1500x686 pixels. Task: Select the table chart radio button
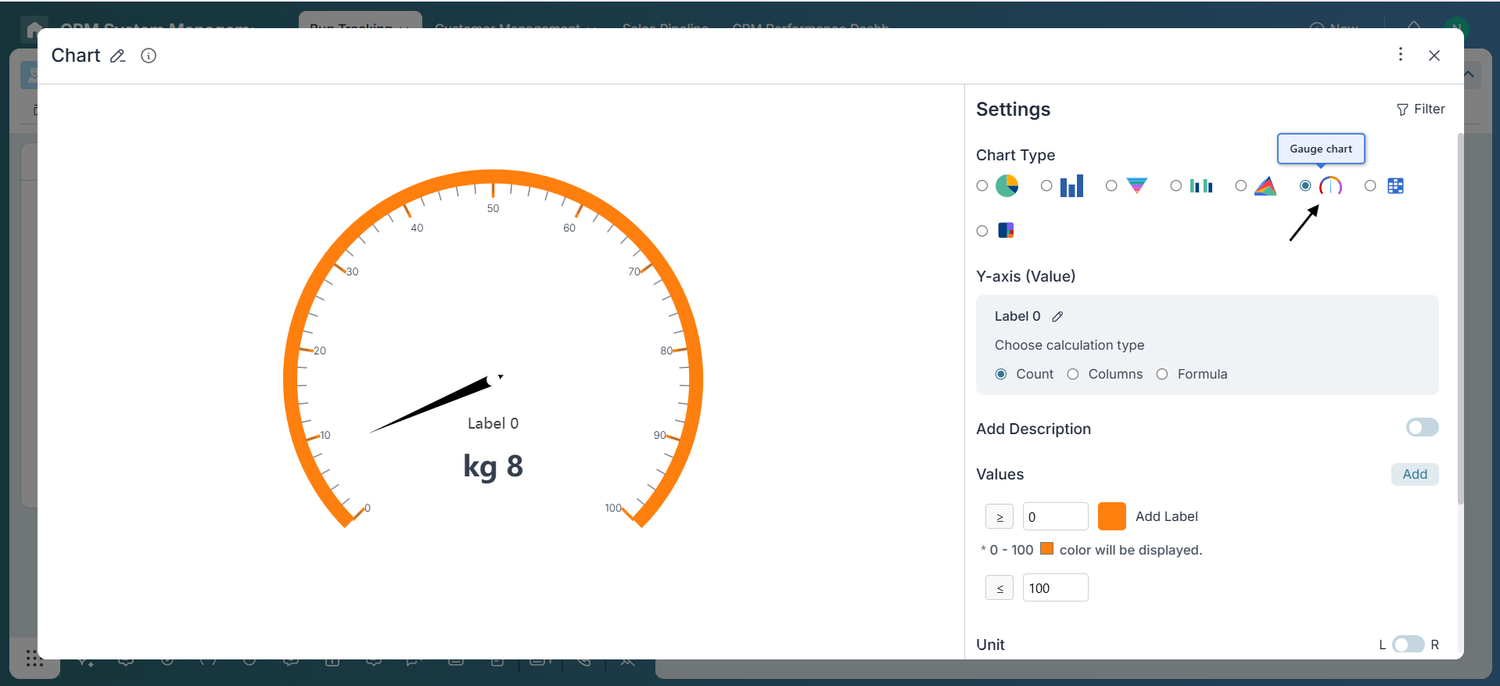pos(1370,185)
